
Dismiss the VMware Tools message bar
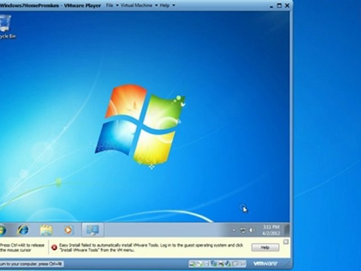(286, 242)
